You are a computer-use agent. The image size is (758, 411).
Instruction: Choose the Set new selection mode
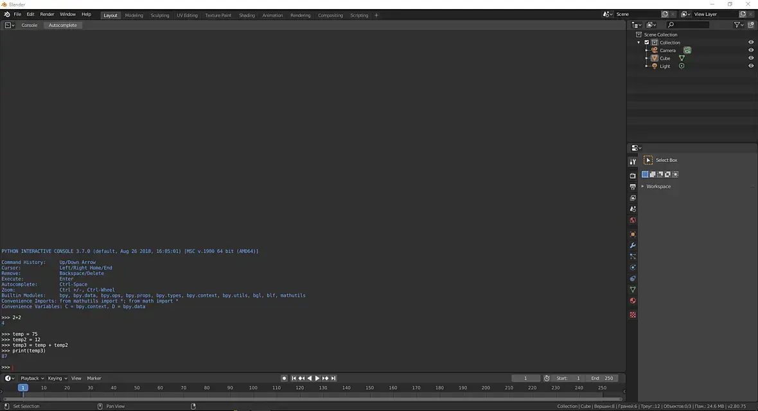click(645, 174)
